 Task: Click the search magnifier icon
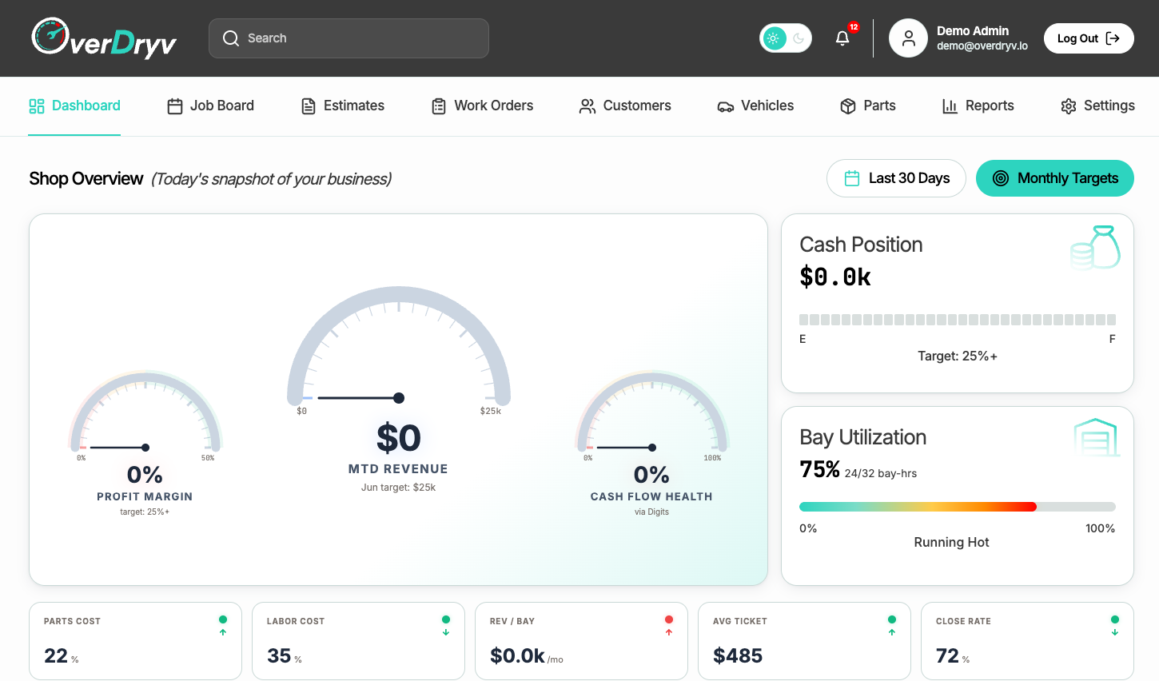click(x=231, y=38)
